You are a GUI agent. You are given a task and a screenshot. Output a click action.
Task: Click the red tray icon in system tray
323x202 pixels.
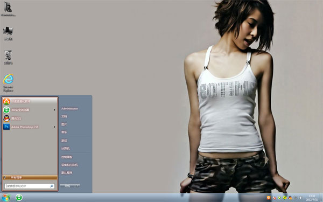pyautogui.click(x=274, y=198)
